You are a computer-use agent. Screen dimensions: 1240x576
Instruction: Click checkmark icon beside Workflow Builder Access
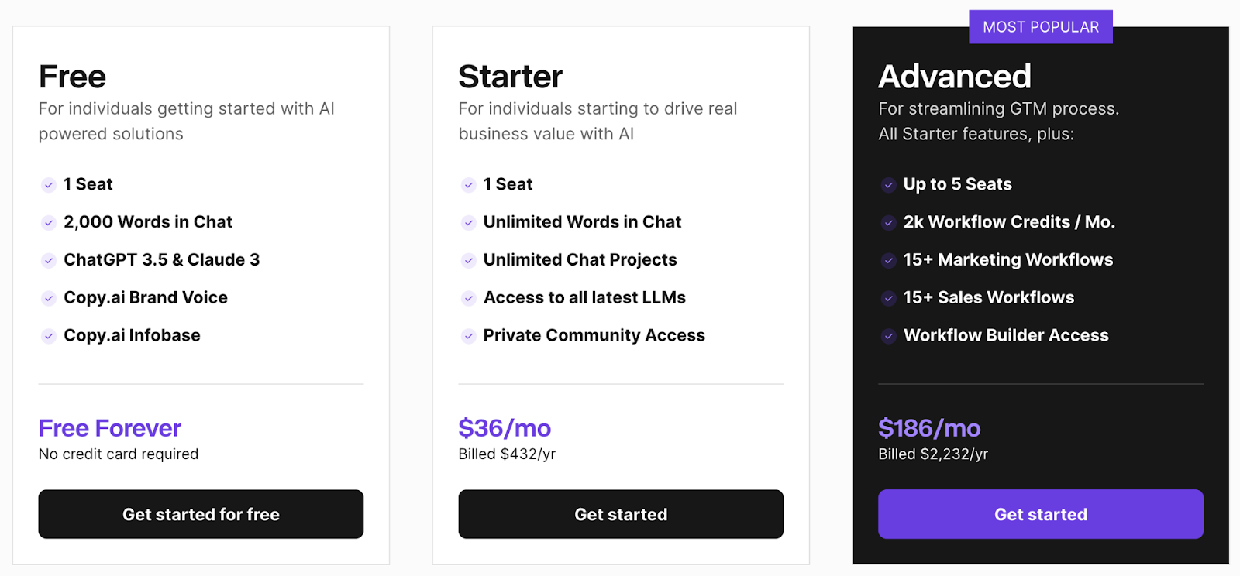point(889,336)
